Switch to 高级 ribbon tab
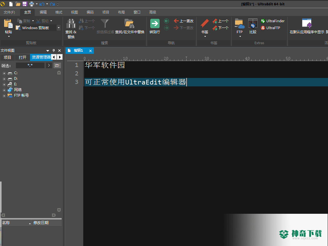Image resolution: width=328 pixels, height=246 pixels. point(153,12)
